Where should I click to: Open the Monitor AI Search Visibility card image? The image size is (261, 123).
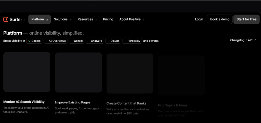27,72
